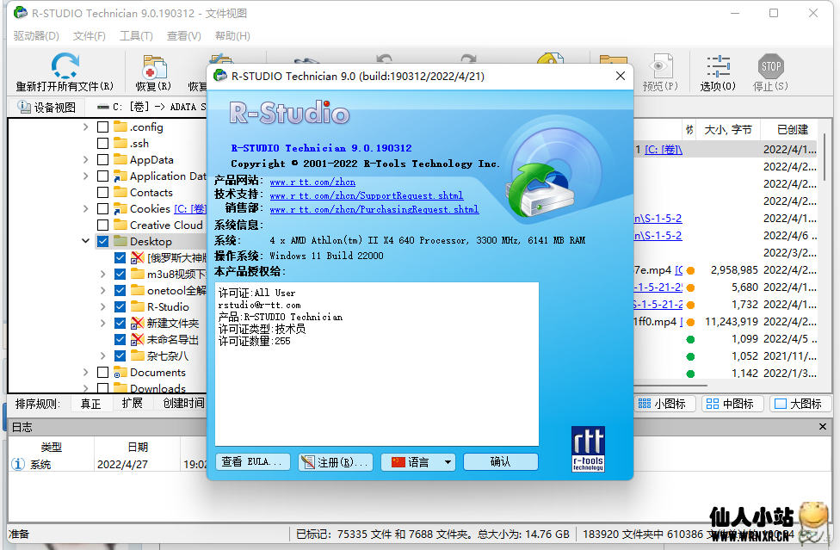Expand the m3u8视频 subfolder node
This screenshot has width=840, height=550.
tap(103, 275)
